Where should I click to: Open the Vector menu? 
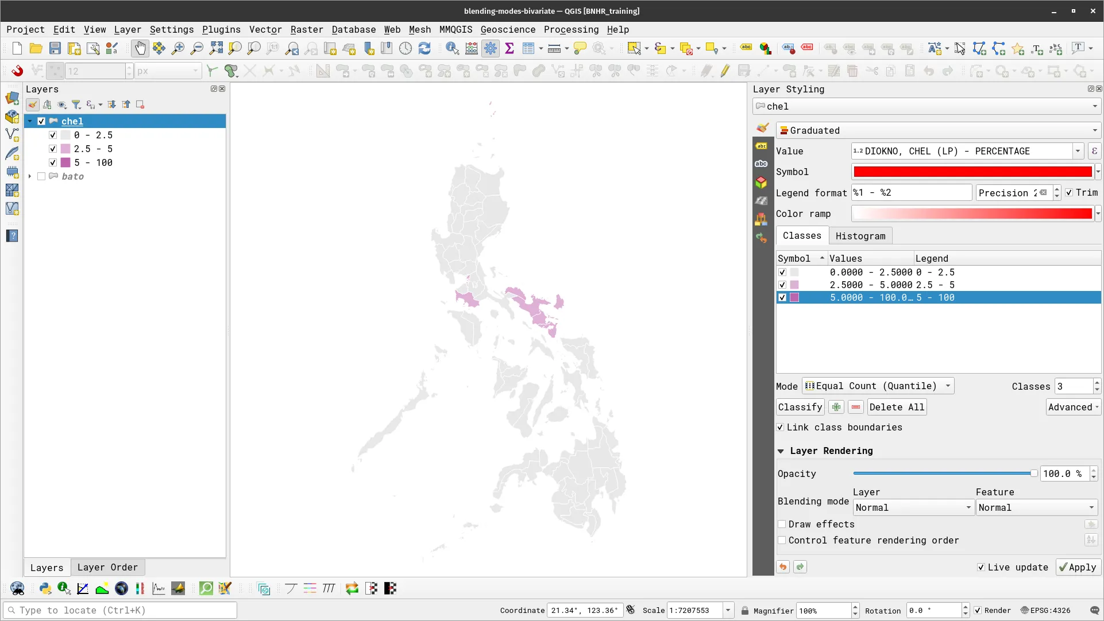[265, 30]
